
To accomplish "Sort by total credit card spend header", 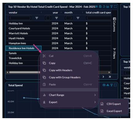I will [98, 13].
